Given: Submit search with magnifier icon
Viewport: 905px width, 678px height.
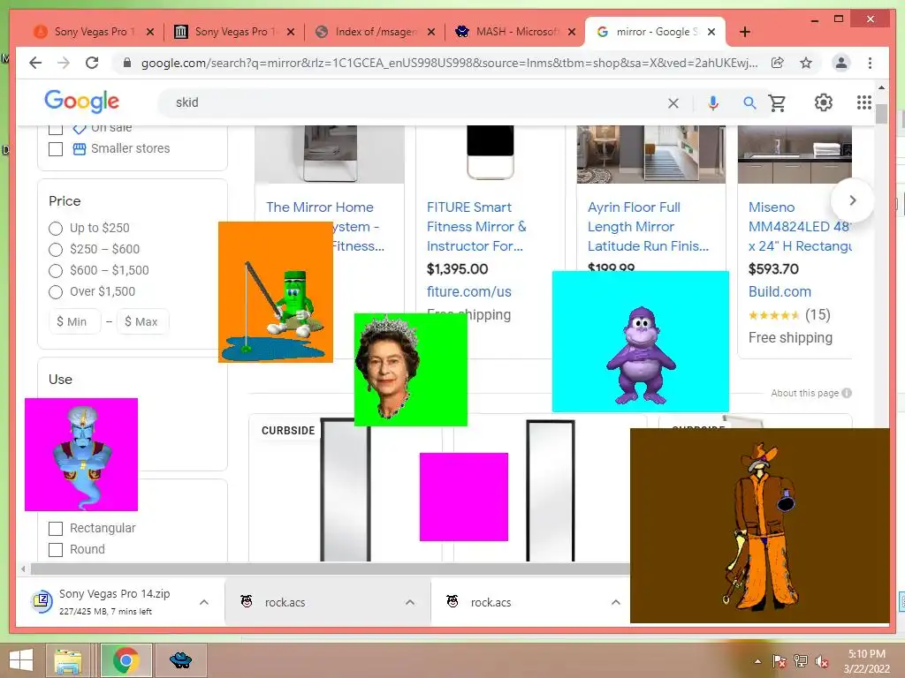Looking at the screenshot, I should click(749, 103).
